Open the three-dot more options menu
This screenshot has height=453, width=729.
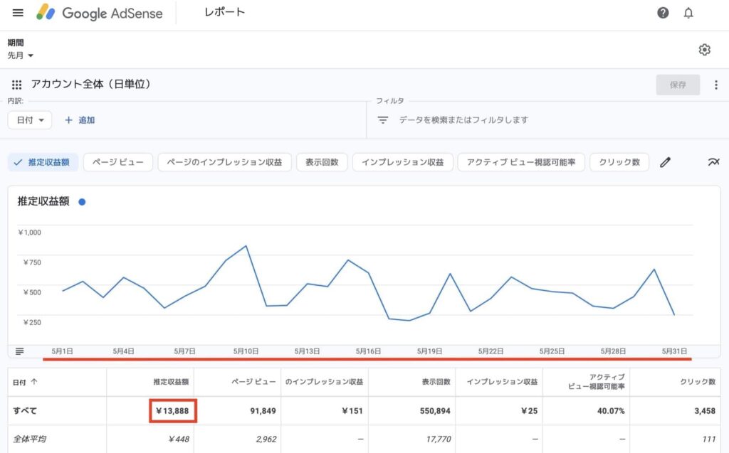coord(716,85)
